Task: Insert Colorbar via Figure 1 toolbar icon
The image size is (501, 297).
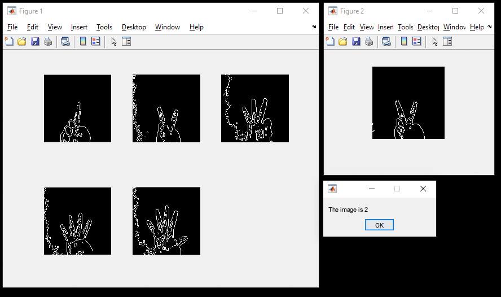Action: 83,41
